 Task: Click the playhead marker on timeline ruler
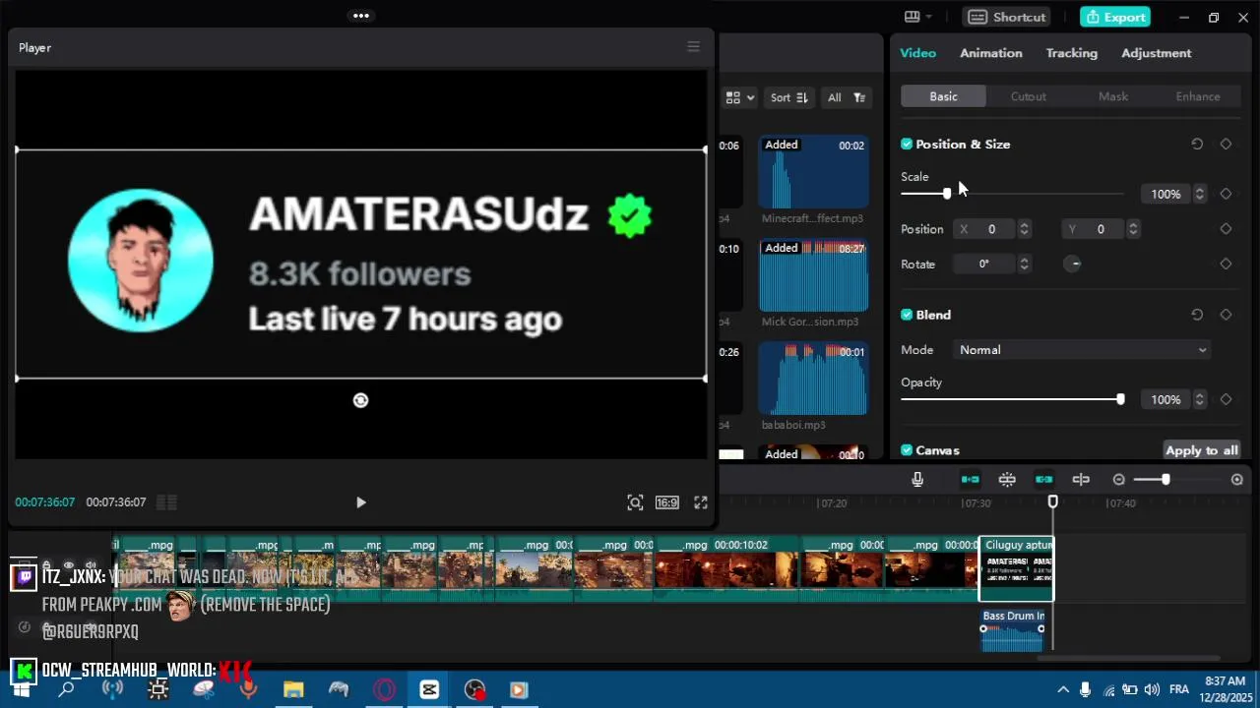(x=1052, y=501)
